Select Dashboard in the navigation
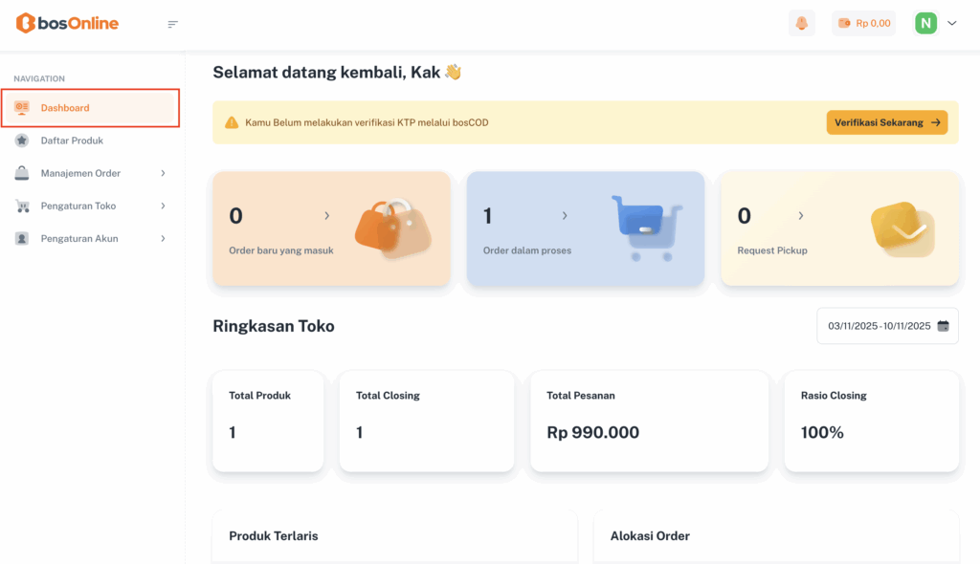Screen dimensions: 980x564 (65, 108)
